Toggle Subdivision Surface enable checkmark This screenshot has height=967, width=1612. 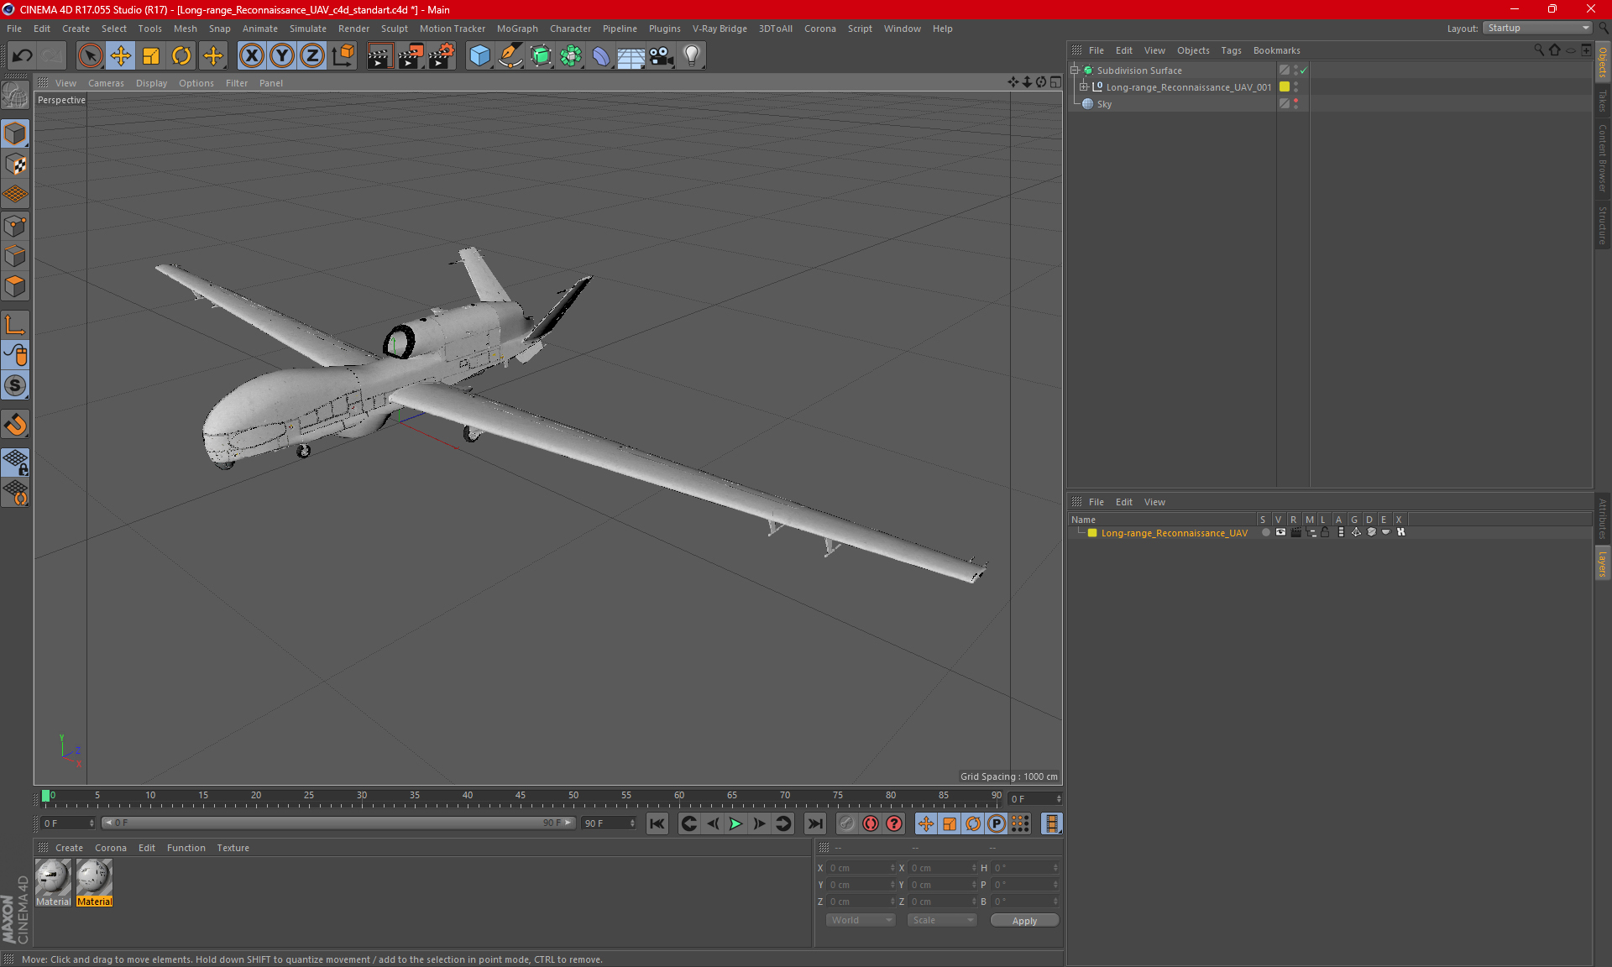click(1304, 71)
